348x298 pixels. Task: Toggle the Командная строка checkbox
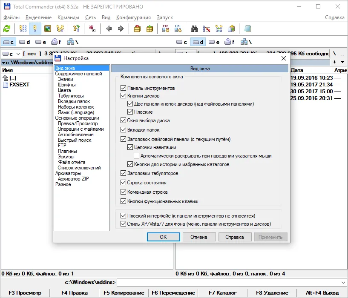point(123,192)
